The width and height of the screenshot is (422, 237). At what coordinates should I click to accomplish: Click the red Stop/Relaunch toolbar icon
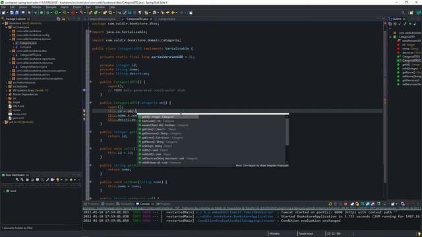pos(73,13)
